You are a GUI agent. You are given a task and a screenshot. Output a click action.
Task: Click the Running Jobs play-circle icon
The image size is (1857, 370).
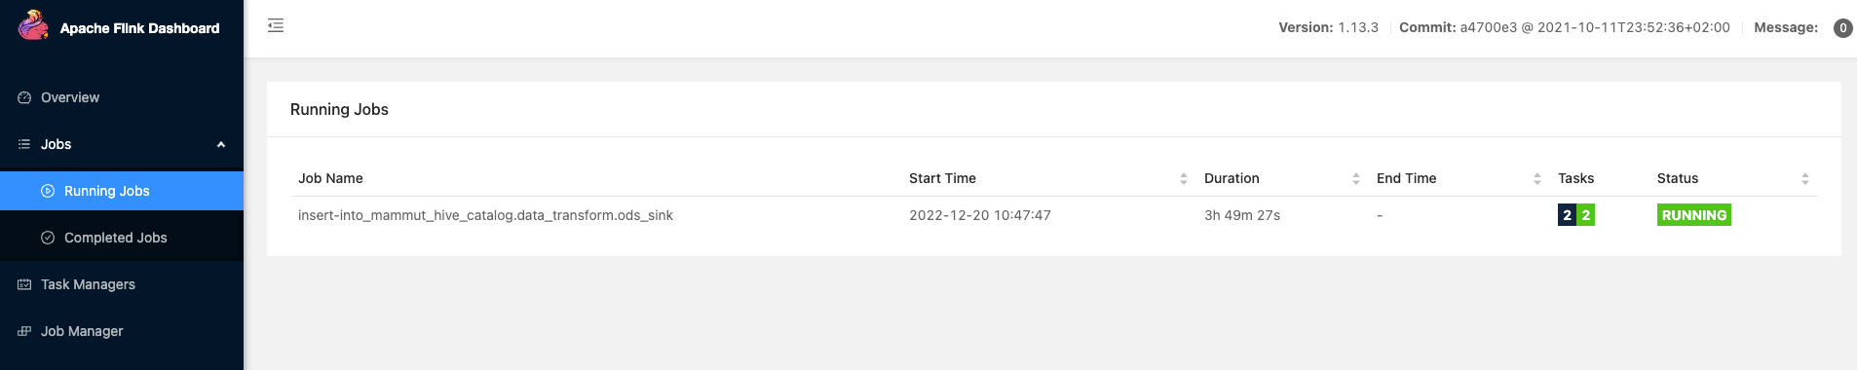(48, 191)
